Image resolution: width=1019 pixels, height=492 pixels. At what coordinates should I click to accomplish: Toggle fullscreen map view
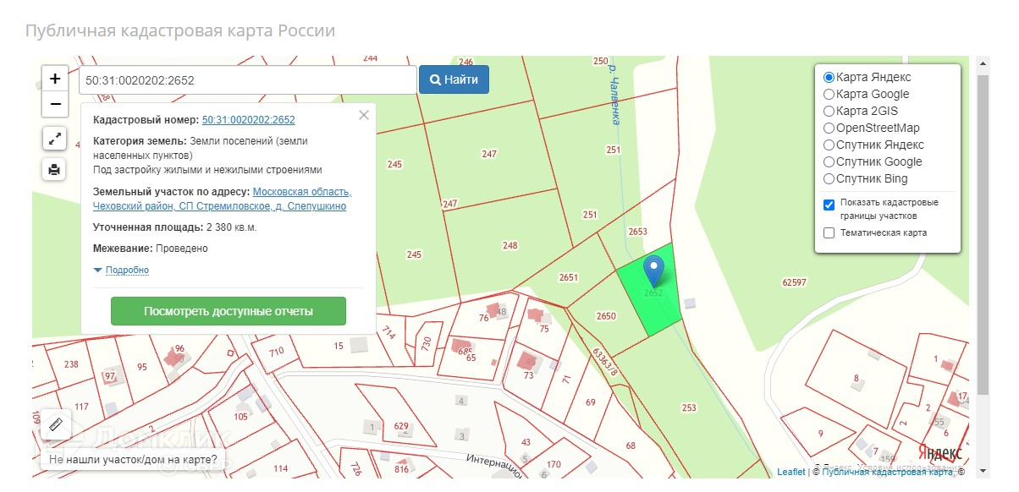point(54,139)
